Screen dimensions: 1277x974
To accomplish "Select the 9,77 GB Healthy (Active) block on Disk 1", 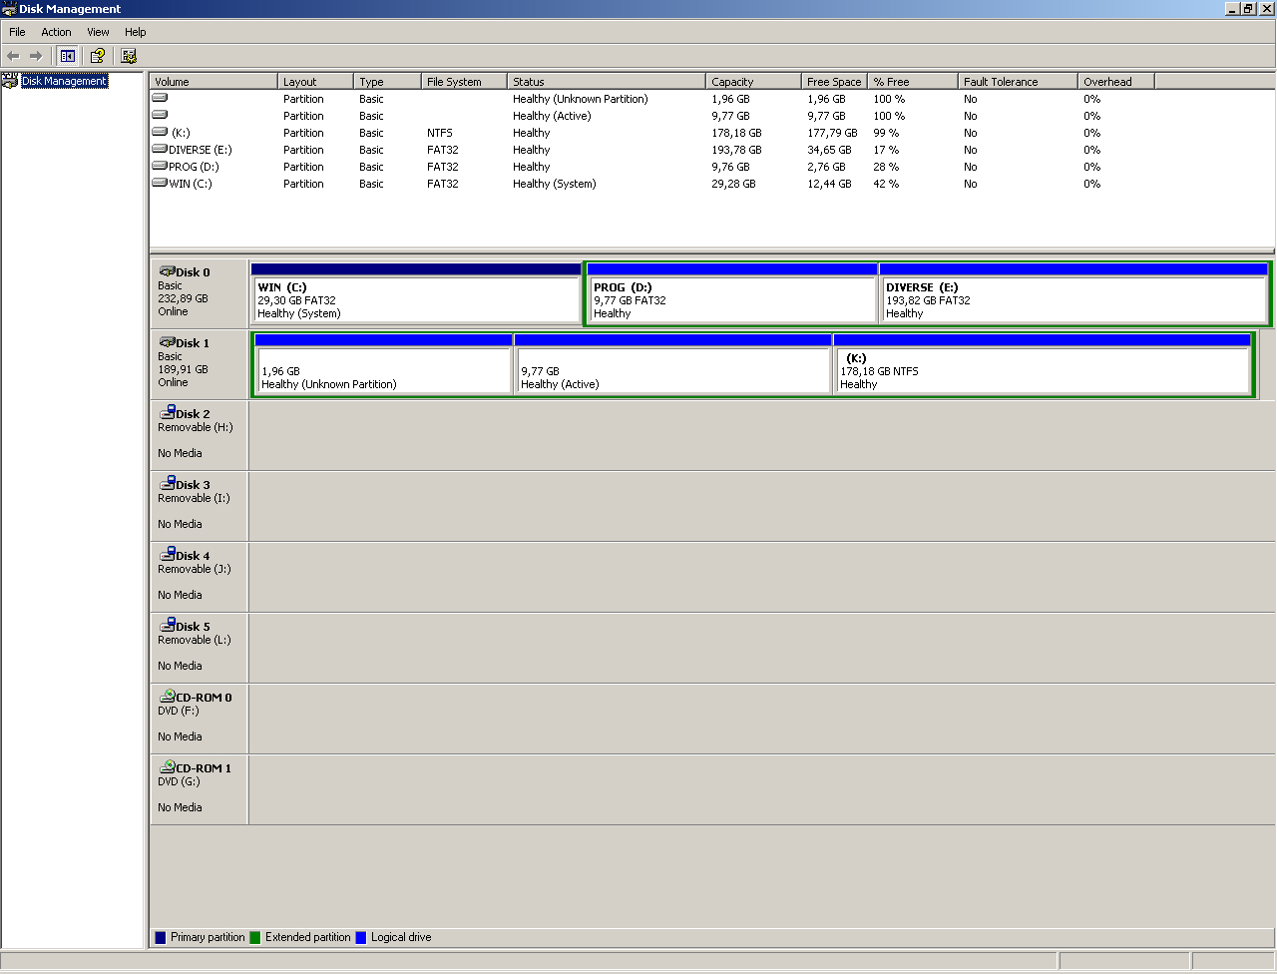I will coord(673,364).
